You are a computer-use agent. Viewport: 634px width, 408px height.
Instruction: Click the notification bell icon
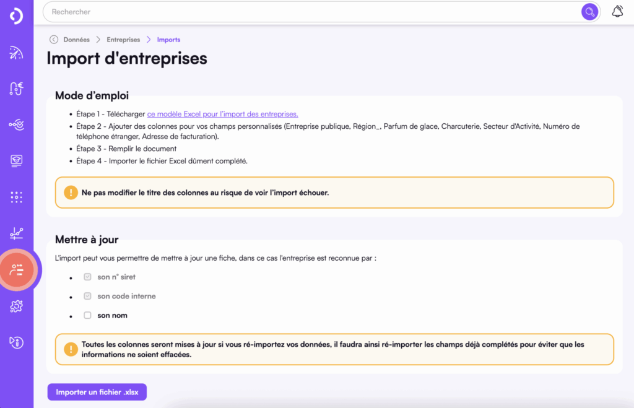tap(617, 12)
